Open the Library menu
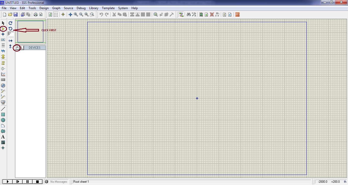 coord(93,8)
